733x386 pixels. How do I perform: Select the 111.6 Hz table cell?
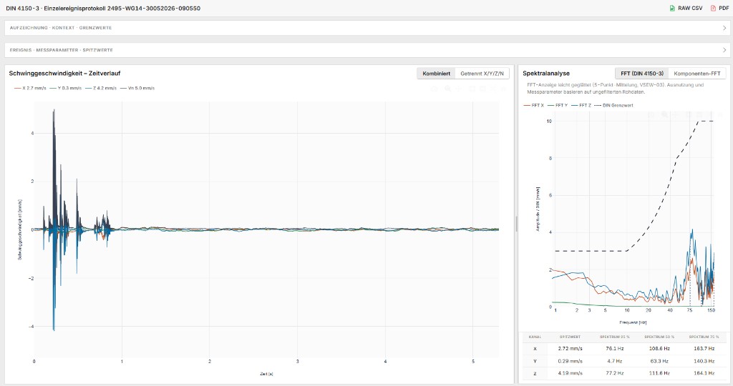pos(659,373)
